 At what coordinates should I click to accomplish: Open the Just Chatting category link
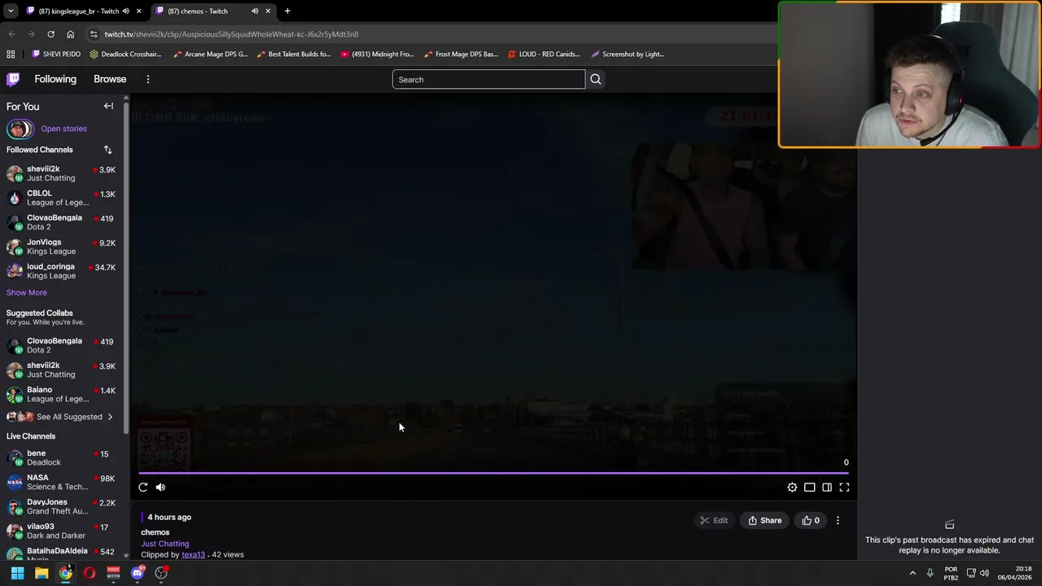(x=164, y=544)
